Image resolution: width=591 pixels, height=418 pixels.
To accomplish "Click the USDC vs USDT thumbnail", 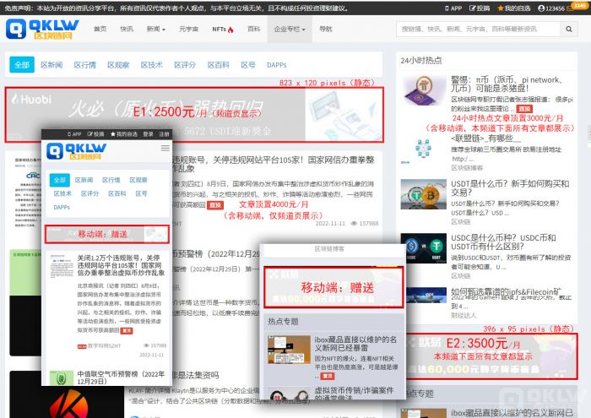I will (423, 248).
